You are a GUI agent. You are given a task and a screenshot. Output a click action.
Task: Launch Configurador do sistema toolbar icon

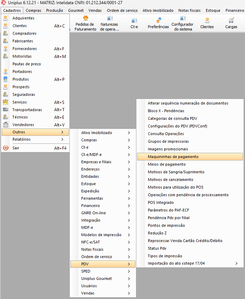coord(183,18)
